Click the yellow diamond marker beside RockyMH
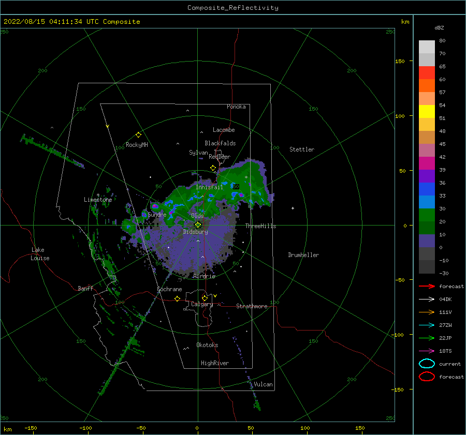This screenshot has width=466, height=435. tap(138, 135)
